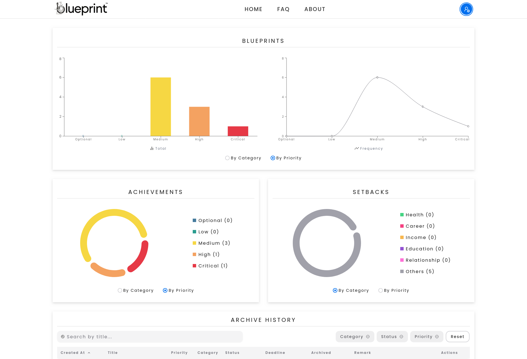This screenshot has width=527, height=359.
Task: Reset the archive history filters
Action: [457, 337]
